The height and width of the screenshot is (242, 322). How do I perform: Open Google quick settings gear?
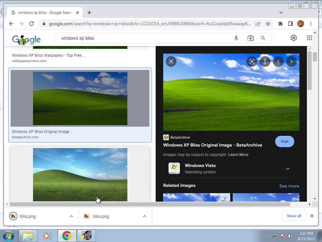pyautogui.click(x=294, y=38)
